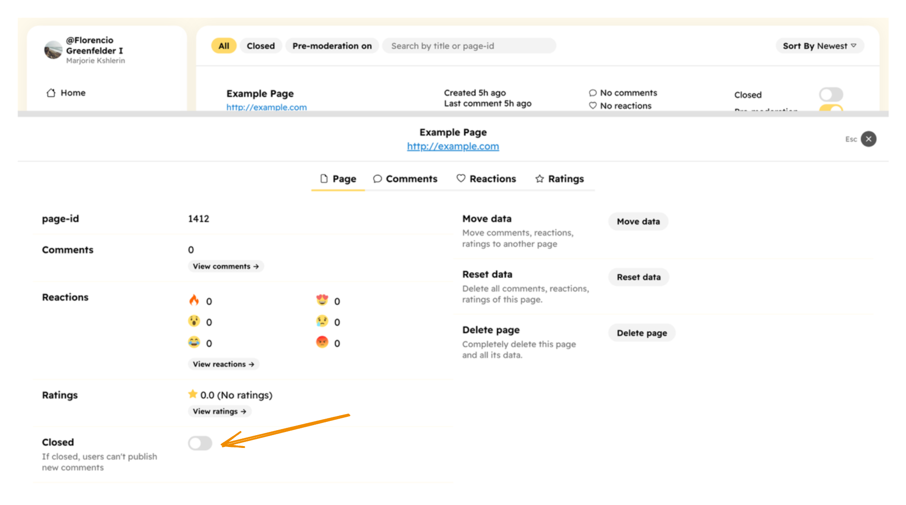Viewport: 906px width, 505px height.
Task: Click the crying face reaction emoji
Action: pos(322,321)
